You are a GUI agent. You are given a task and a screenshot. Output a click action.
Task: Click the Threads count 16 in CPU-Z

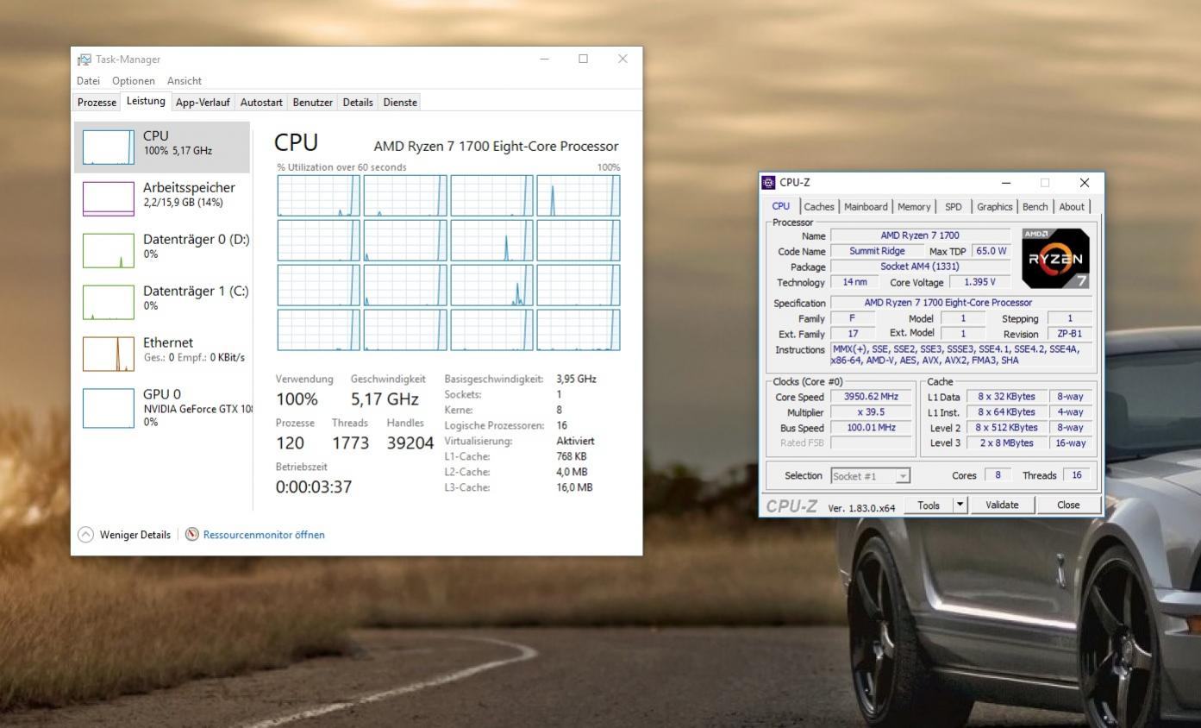tap(1076, 475)
